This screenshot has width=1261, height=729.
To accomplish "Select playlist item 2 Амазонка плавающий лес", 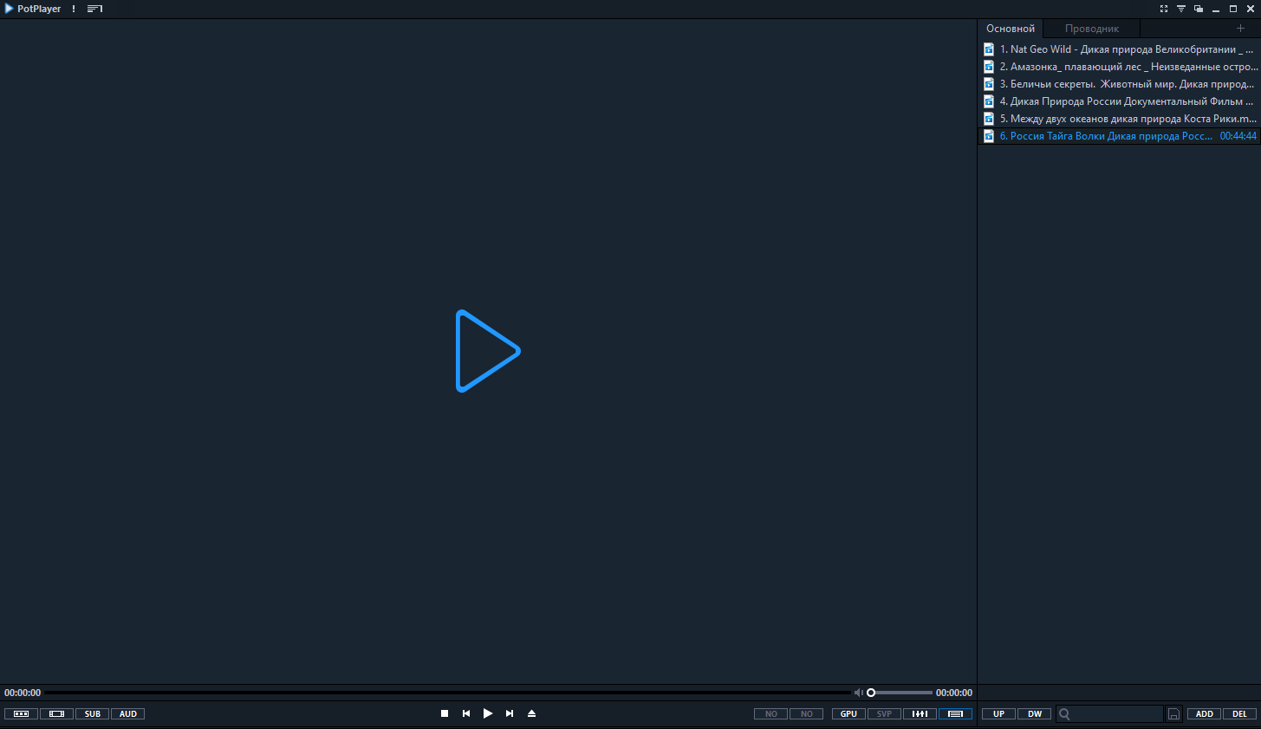I will (x=1119, y=67).
